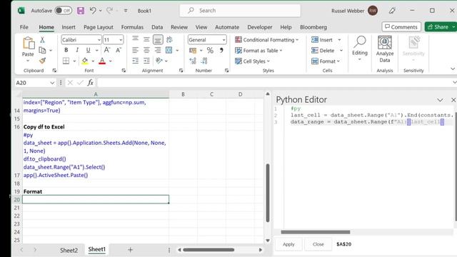
Task: Add a new sheet with plus
Action: 130,250
